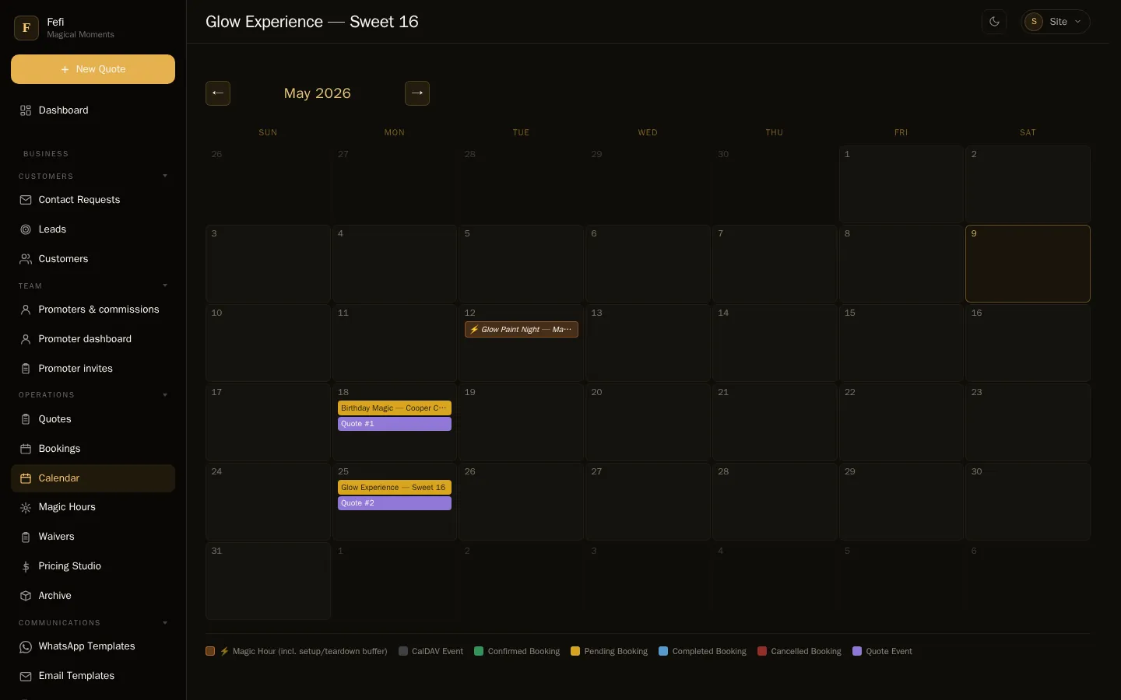Click the Promoter invites clipboard icon
Image resolution: width=1121 pixels, height=700 pixels.
tap(26, 369)
